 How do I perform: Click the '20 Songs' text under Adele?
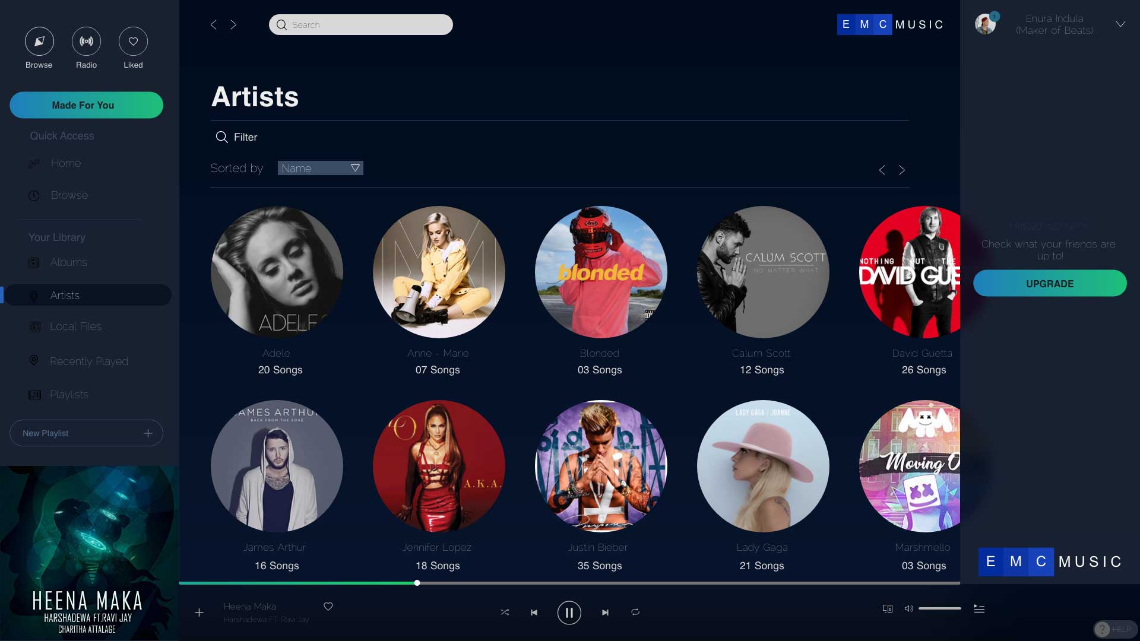(280, 370)
